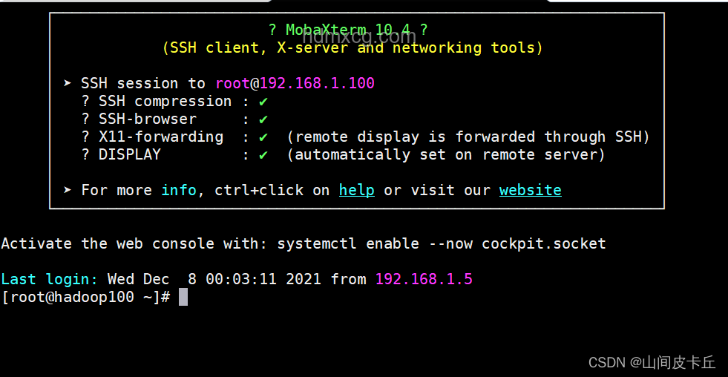Click the [root@hadoop100 ~]# prompt
The image size is (728, 377).
85,297
